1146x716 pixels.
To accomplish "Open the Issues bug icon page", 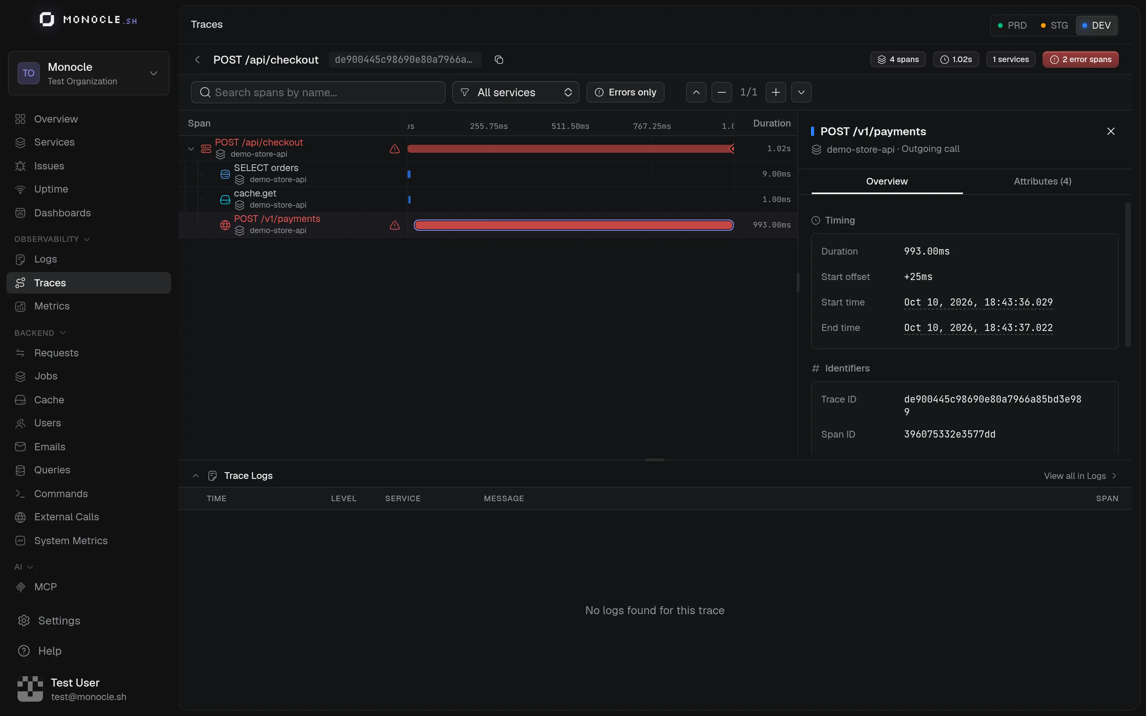I will tap(89, 166).
